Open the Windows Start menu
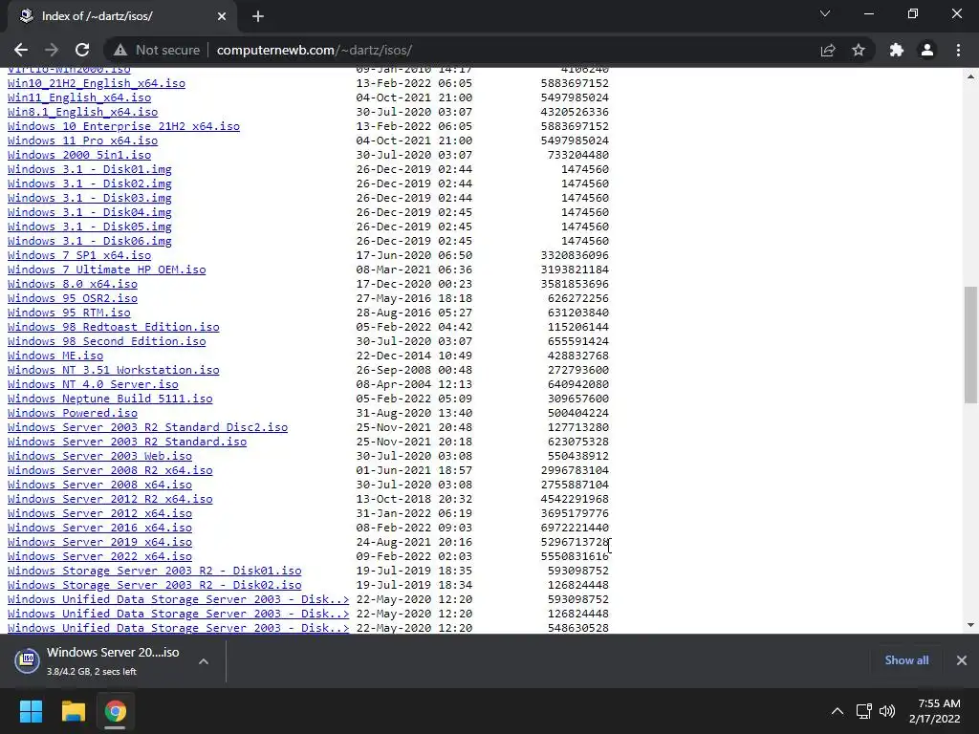Image resolution: width=979 pixels, height=734 pixels. click(x=31, y=711)
